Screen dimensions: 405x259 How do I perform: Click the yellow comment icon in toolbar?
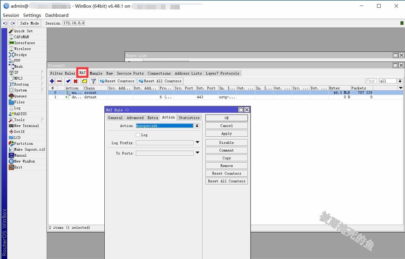[x=84, y=81]
